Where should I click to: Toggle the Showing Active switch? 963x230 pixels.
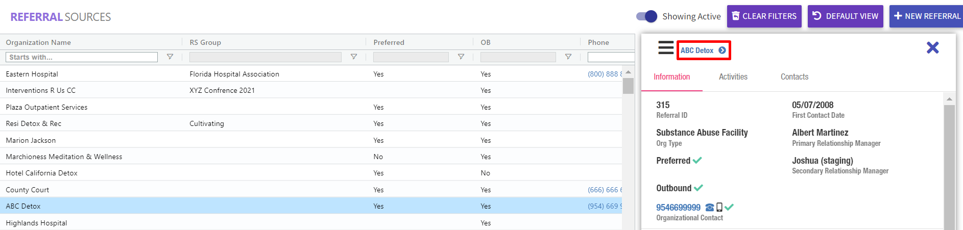tap(646, 16)
